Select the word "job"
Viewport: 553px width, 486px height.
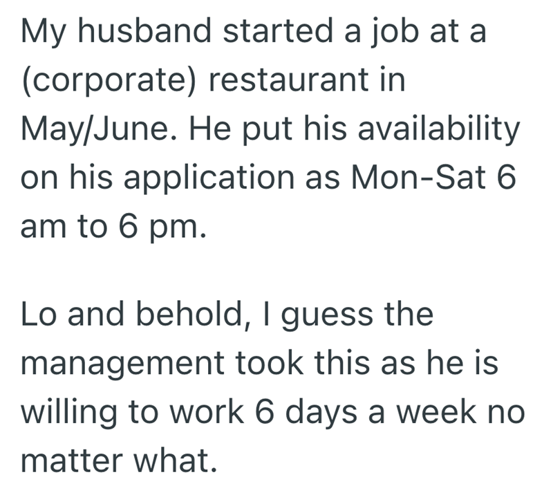click(x=395, y=33)
